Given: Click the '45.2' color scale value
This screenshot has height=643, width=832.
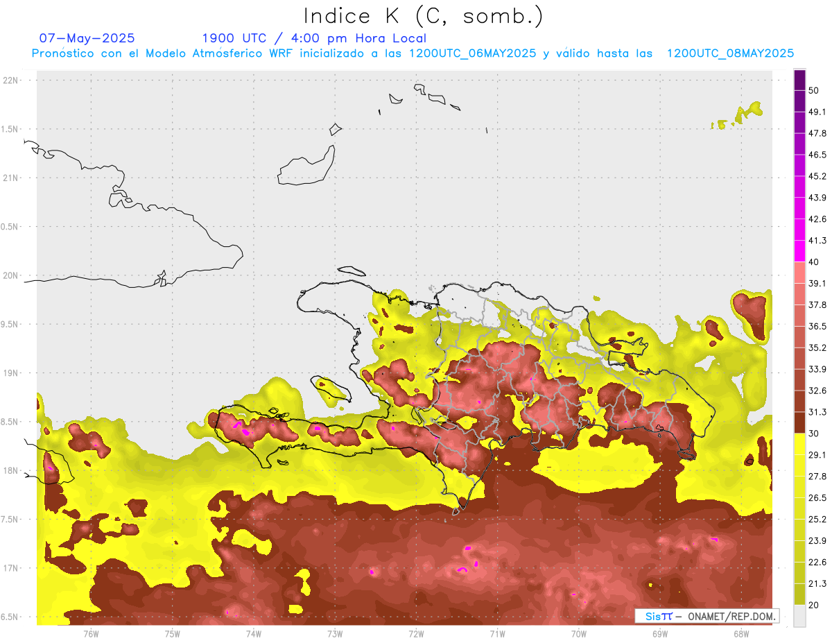Looking at the screenshot, I should [x=817, y=176].
